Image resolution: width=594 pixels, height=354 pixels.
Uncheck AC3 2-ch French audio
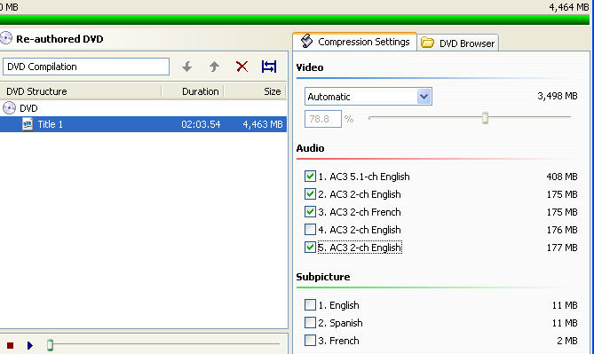(310, 212)
